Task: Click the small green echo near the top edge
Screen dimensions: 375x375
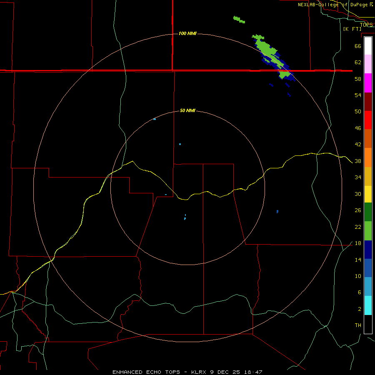Action: point(239,20)
